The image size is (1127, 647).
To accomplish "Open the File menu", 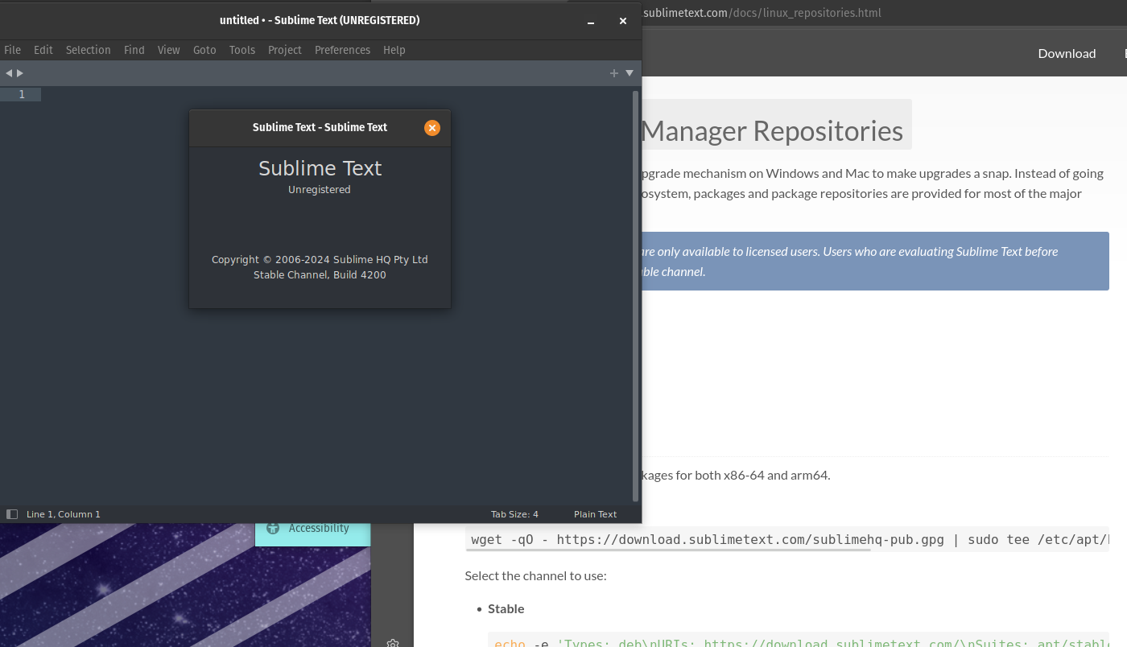I will pos(13,50).
